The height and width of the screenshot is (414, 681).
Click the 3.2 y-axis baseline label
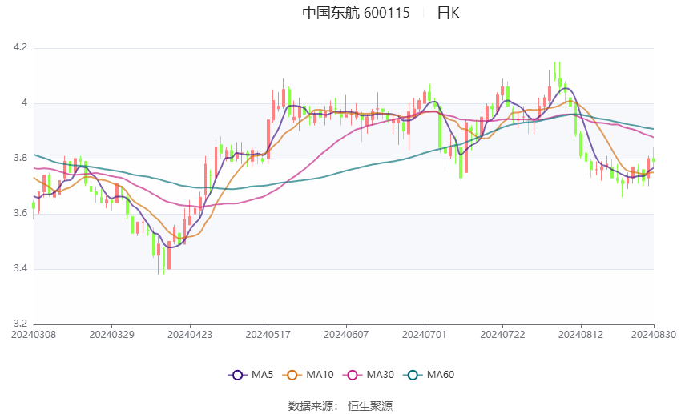pos(20,324)
